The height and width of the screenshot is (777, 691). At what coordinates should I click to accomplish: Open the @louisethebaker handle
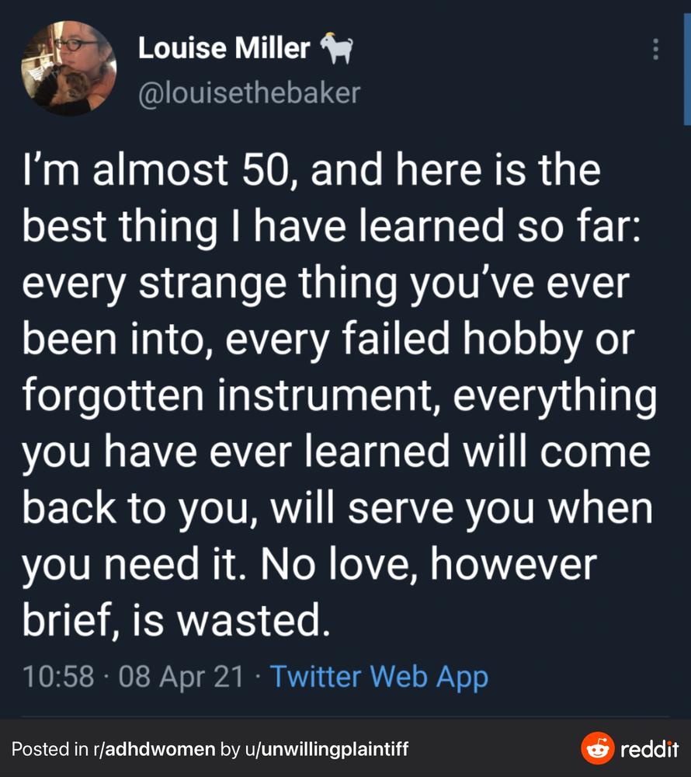pos(249,93)
